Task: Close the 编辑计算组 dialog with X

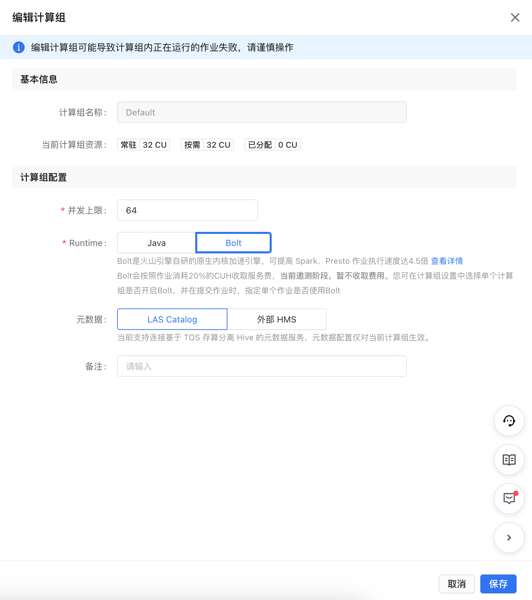Action: pos(515,17)
